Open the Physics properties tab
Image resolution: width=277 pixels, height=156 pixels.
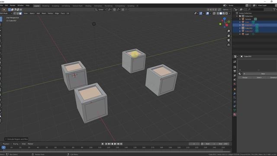[235, 102]
